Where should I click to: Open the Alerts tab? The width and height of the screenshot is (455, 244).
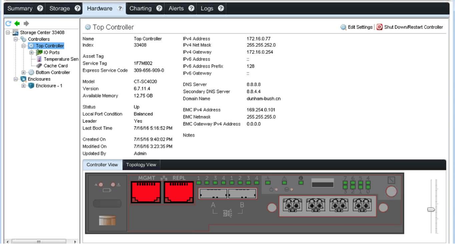coord(176,8)
